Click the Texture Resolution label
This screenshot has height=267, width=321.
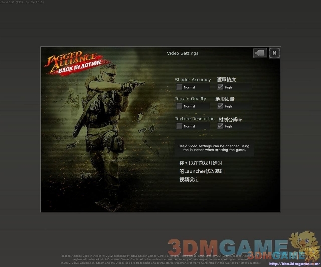click(x=195, y=119)
